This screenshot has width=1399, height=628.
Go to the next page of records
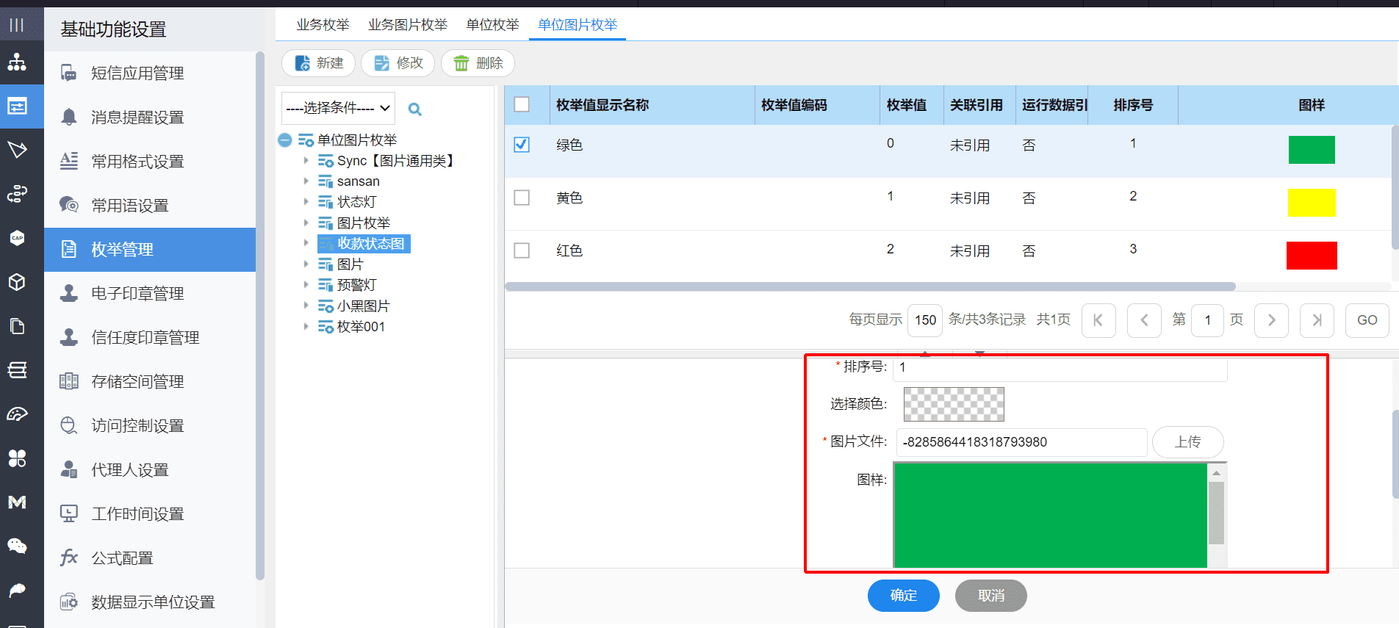[1271, 320]
